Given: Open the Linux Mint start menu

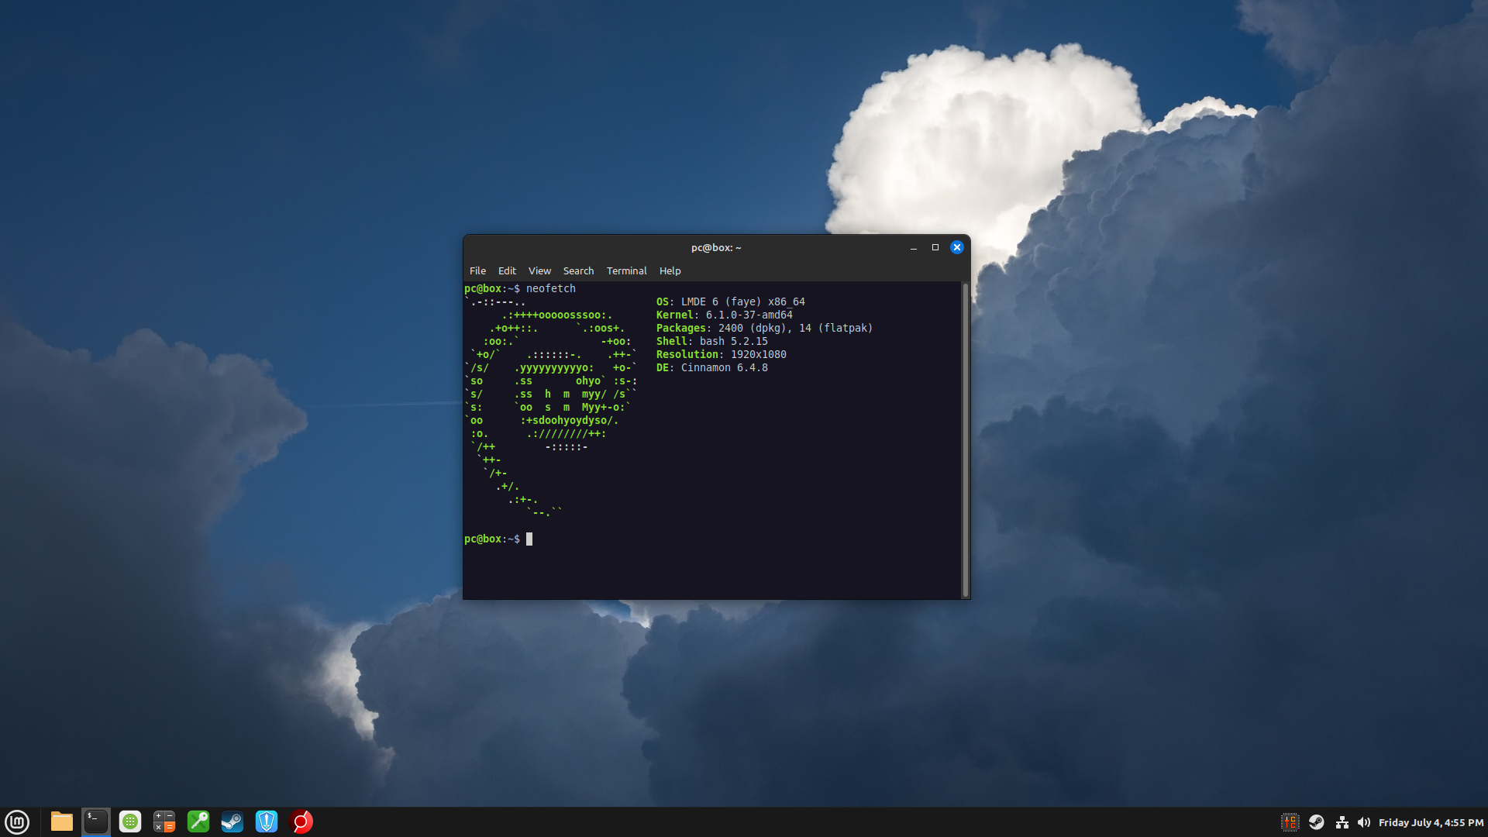Looking at the screenshot, I should (17, 821).
